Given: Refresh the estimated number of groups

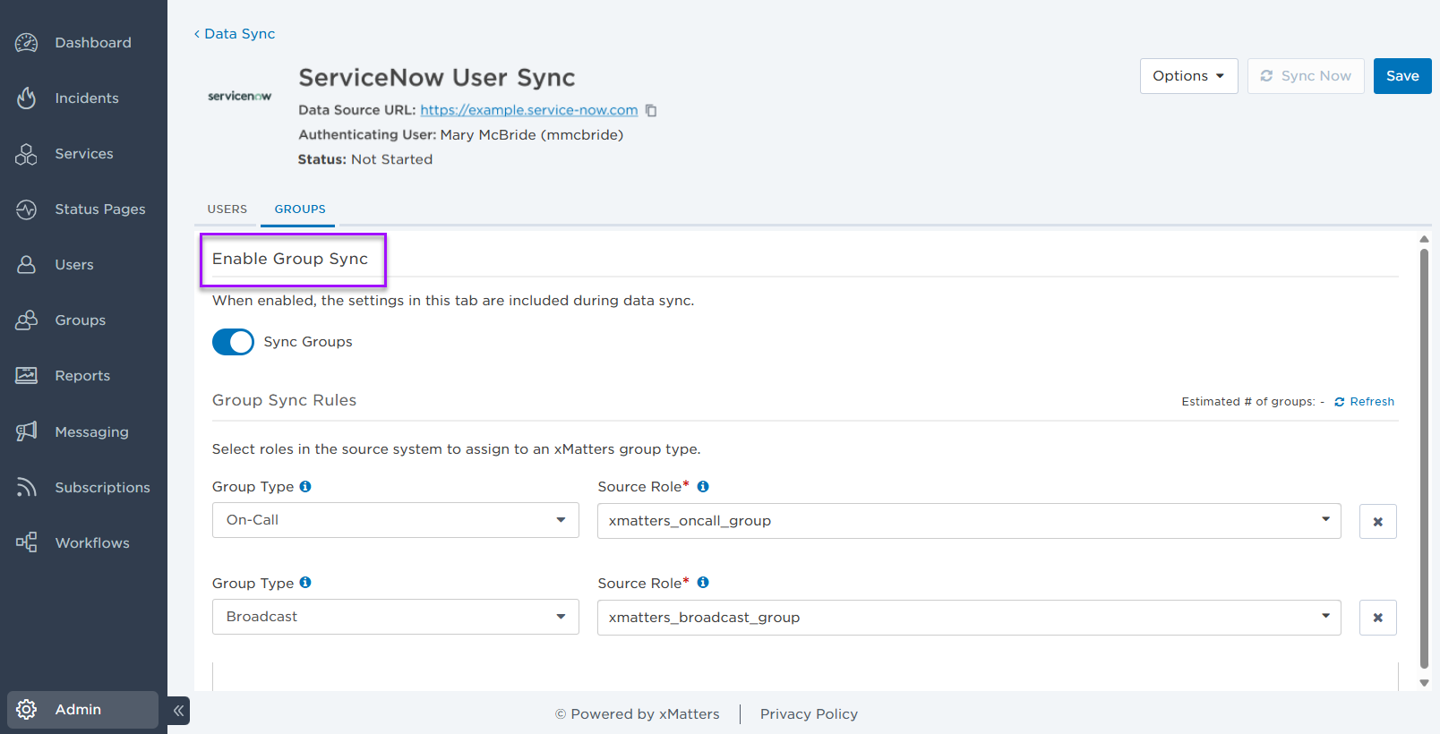Looking at the screenshot, I should pos(1364,402).
